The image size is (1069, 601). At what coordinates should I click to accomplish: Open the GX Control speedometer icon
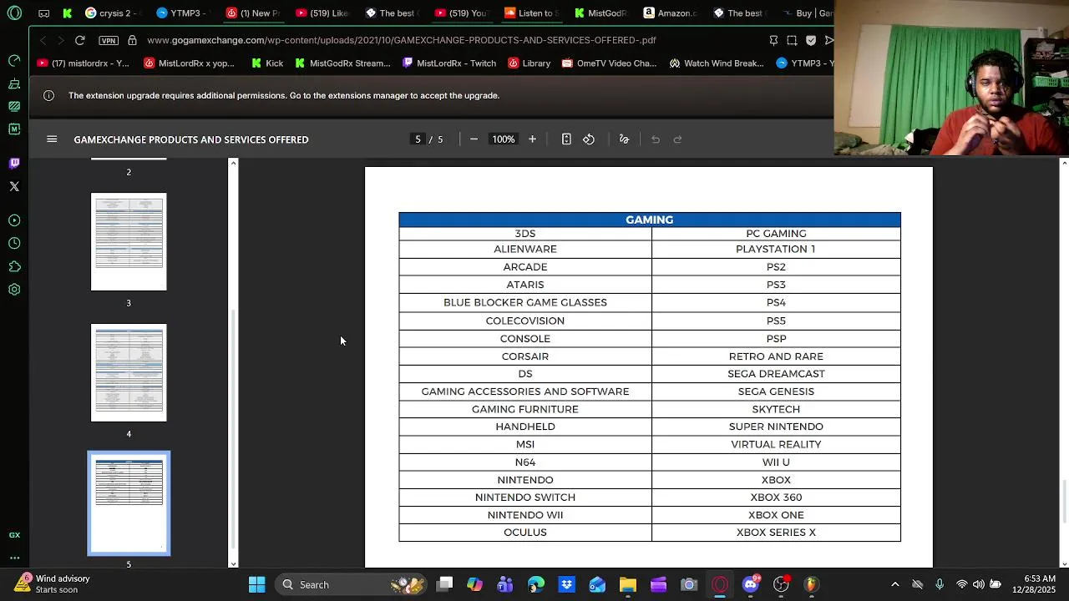(14, 60)
